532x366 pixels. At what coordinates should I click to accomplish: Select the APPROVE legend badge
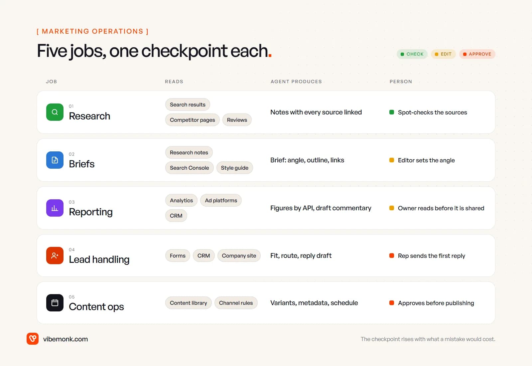(x=477, y=54)
